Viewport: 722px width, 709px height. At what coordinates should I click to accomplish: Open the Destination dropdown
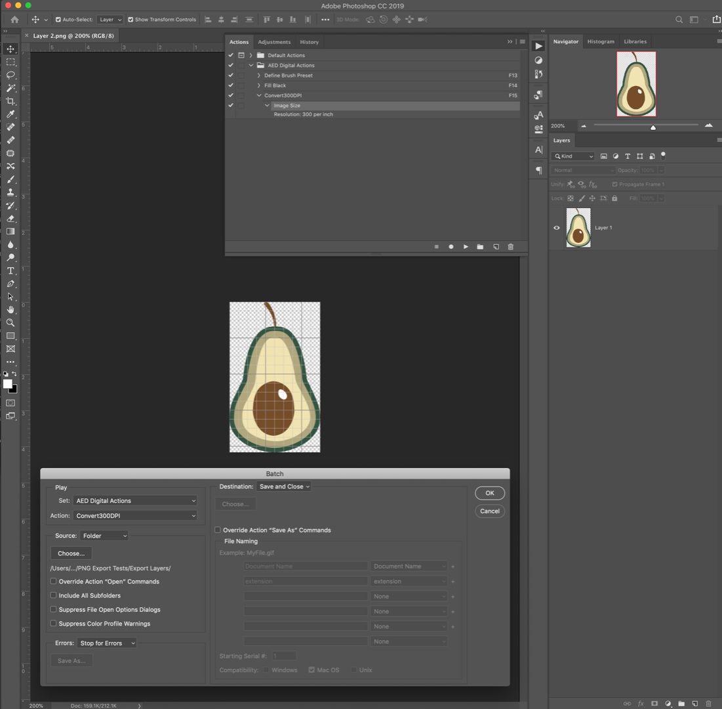point(284,486)
